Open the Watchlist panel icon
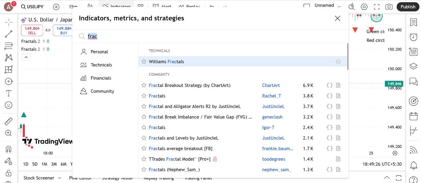The width and height of the screenshot is (421, 183). tap(413, 22)
